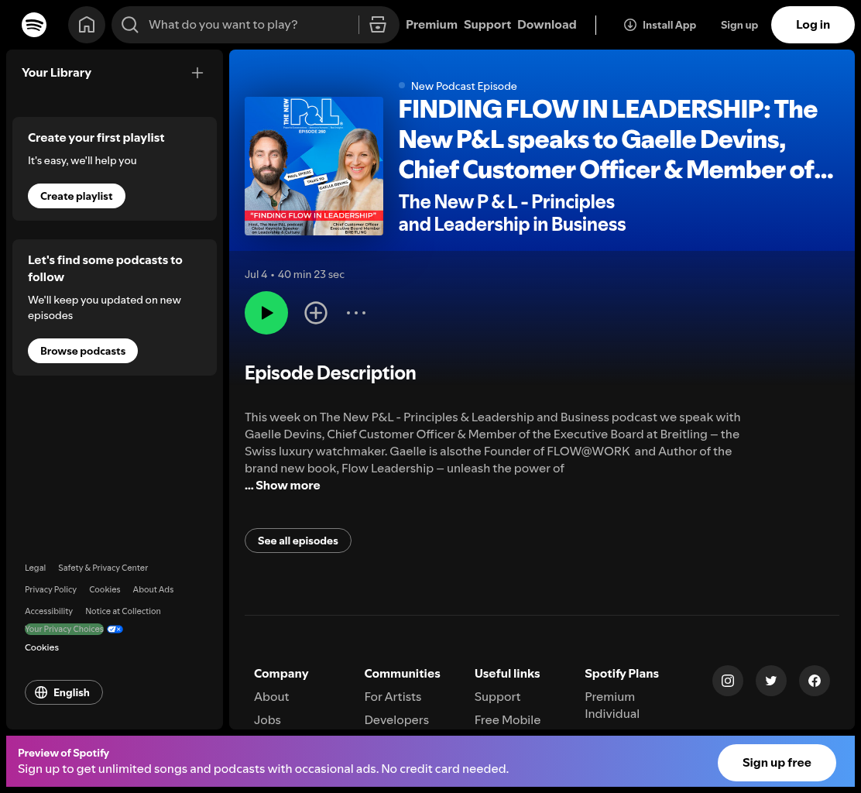Click the Log in button

pyautogui.click(x=813, y=25)
